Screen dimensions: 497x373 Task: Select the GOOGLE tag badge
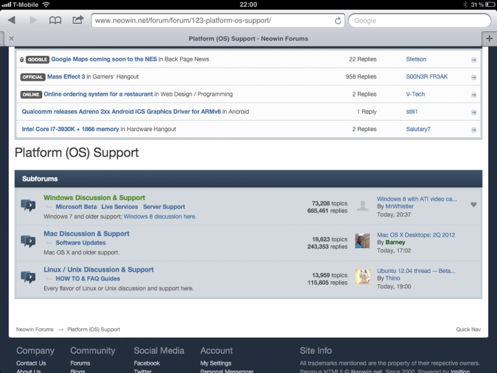pyautogui.click(x=37, y=60)
